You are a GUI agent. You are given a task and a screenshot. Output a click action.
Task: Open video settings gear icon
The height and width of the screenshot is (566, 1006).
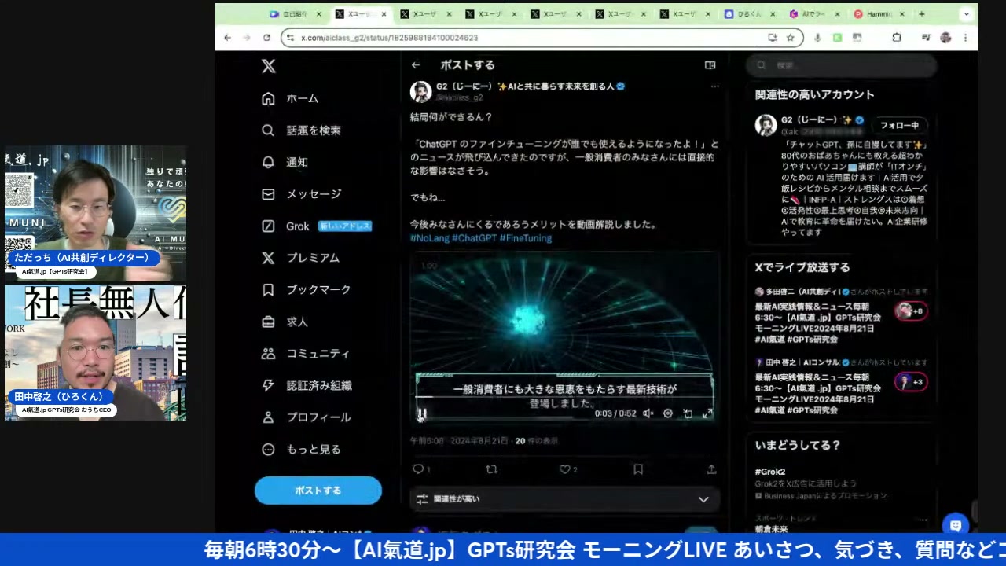668,413
